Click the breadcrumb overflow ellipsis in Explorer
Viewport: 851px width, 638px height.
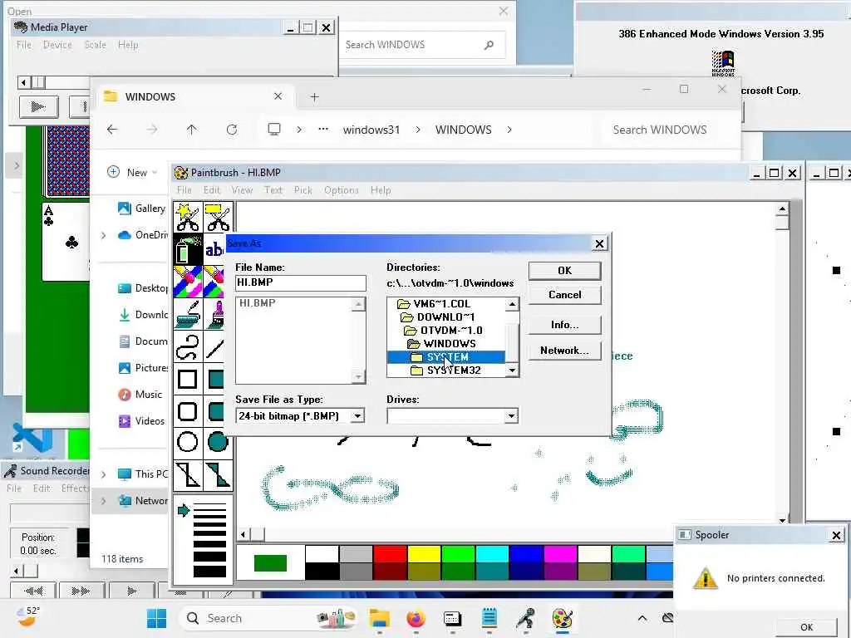(323, 130)
